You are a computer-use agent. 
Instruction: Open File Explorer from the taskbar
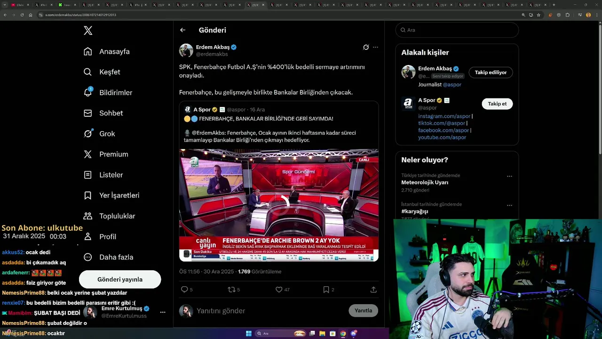tap(322, 333)
